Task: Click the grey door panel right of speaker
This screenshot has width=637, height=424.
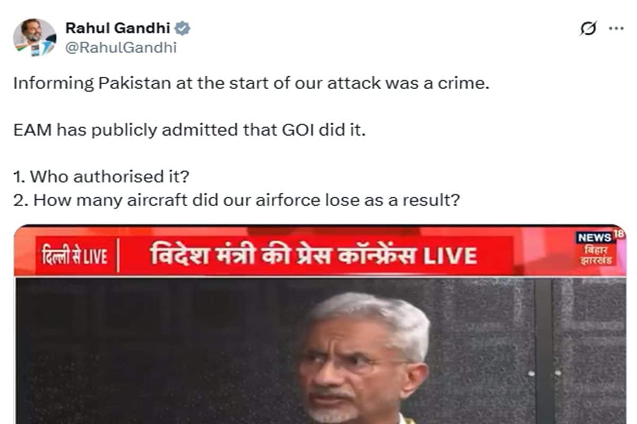Action: 589,350
